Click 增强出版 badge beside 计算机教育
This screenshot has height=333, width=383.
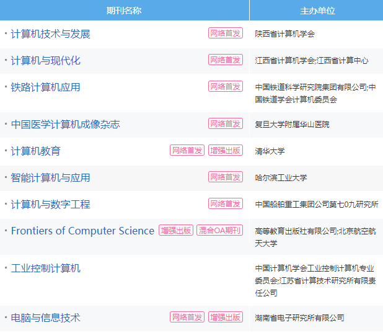click(x=226, y=150)
